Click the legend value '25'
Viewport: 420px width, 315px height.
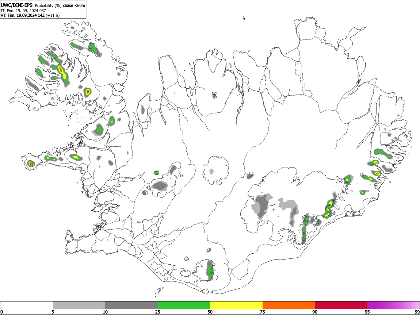pyautogui.click(x=158, y=312)
